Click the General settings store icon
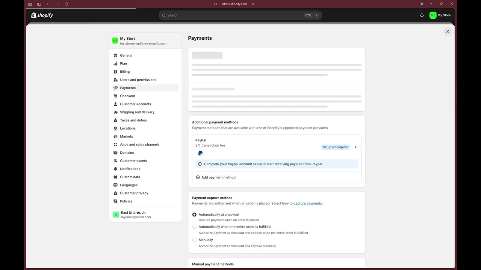Screen dimensions: 481x270 click(x=115, y=55)
